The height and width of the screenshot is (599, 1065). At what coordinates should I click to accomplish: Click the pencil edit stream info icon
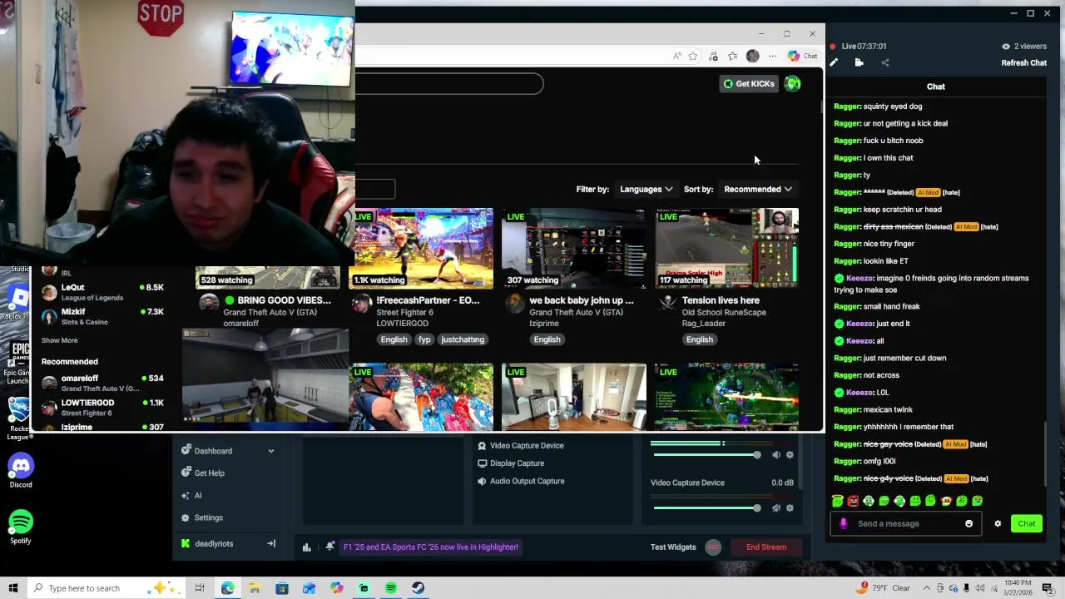pos(834,62)
